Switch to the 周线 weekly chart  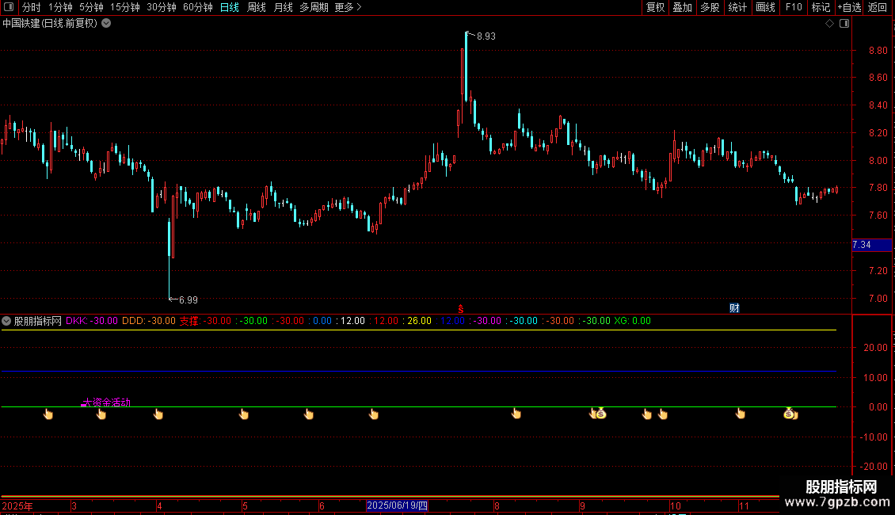click(x=257, y=7)
